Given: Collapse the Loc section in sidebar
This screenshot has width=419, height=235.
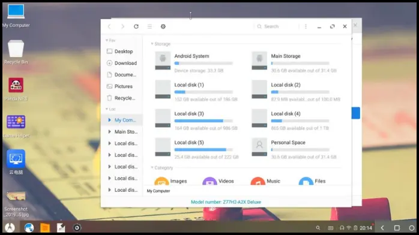Looking at the screenshot, I should tap(107, 109).
